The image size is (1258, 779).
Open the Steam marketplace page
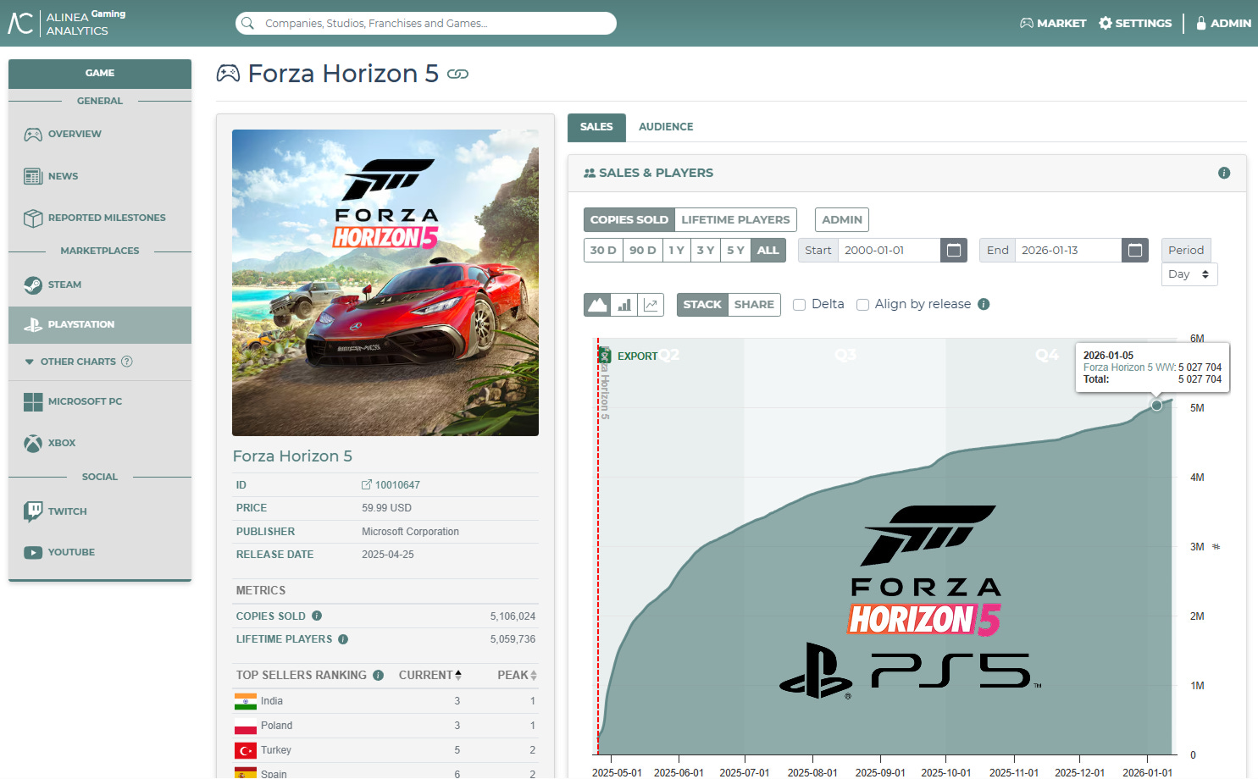point(100,285)
